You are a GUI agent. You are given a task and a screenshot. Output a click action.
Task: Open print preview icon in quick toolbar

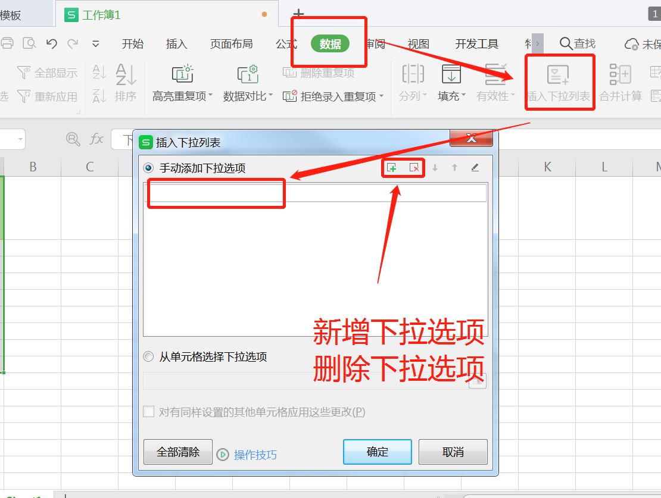tap(29, 43)
